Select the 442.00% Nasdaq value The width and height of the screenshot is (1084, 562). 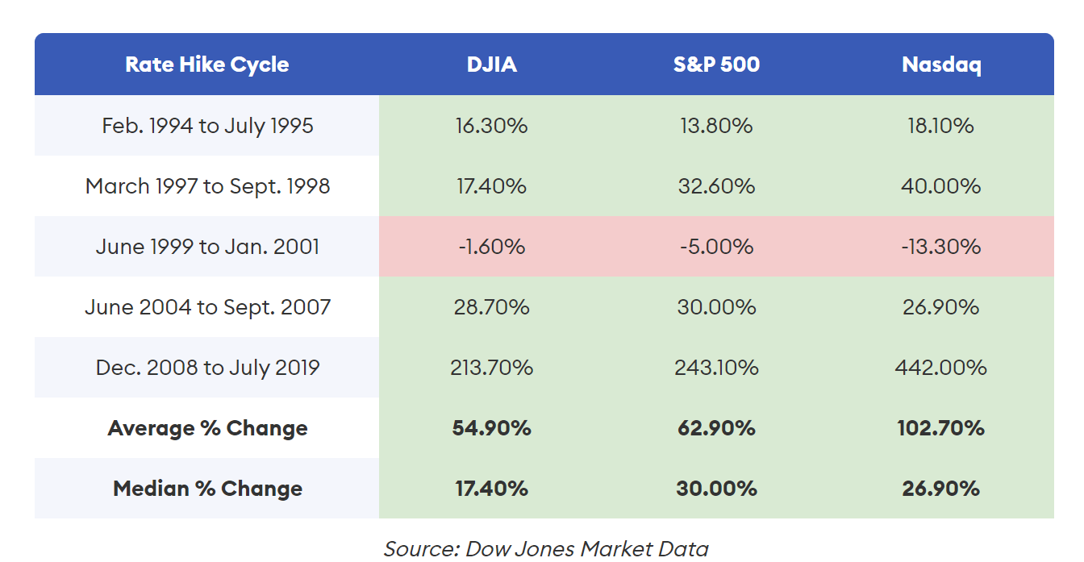(x=941, y=368)
